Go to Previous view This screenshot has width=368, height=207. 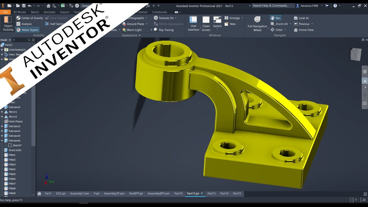(302, 24)
